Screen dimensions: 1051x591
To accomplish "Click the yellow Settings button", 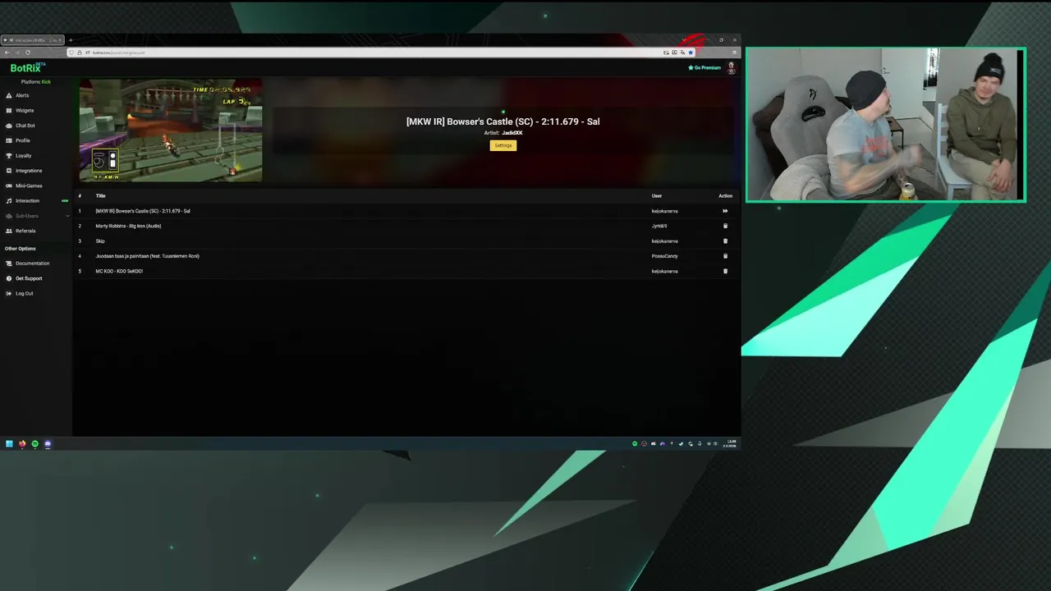I will [503, 145].
